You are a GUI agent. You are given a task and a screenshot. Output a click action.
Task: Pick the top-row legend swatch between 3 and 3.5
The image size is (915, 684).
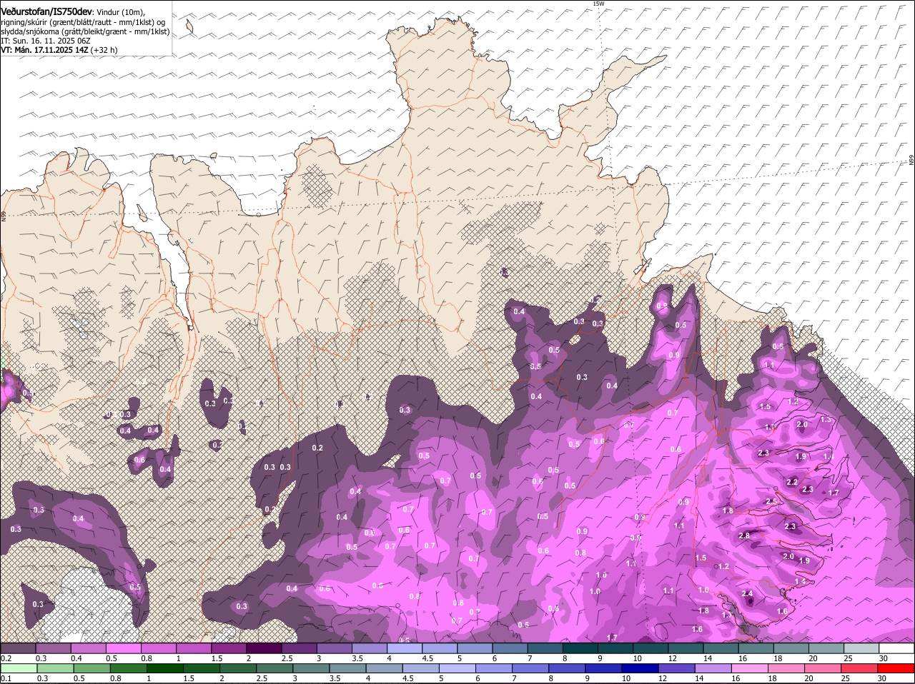335,648
